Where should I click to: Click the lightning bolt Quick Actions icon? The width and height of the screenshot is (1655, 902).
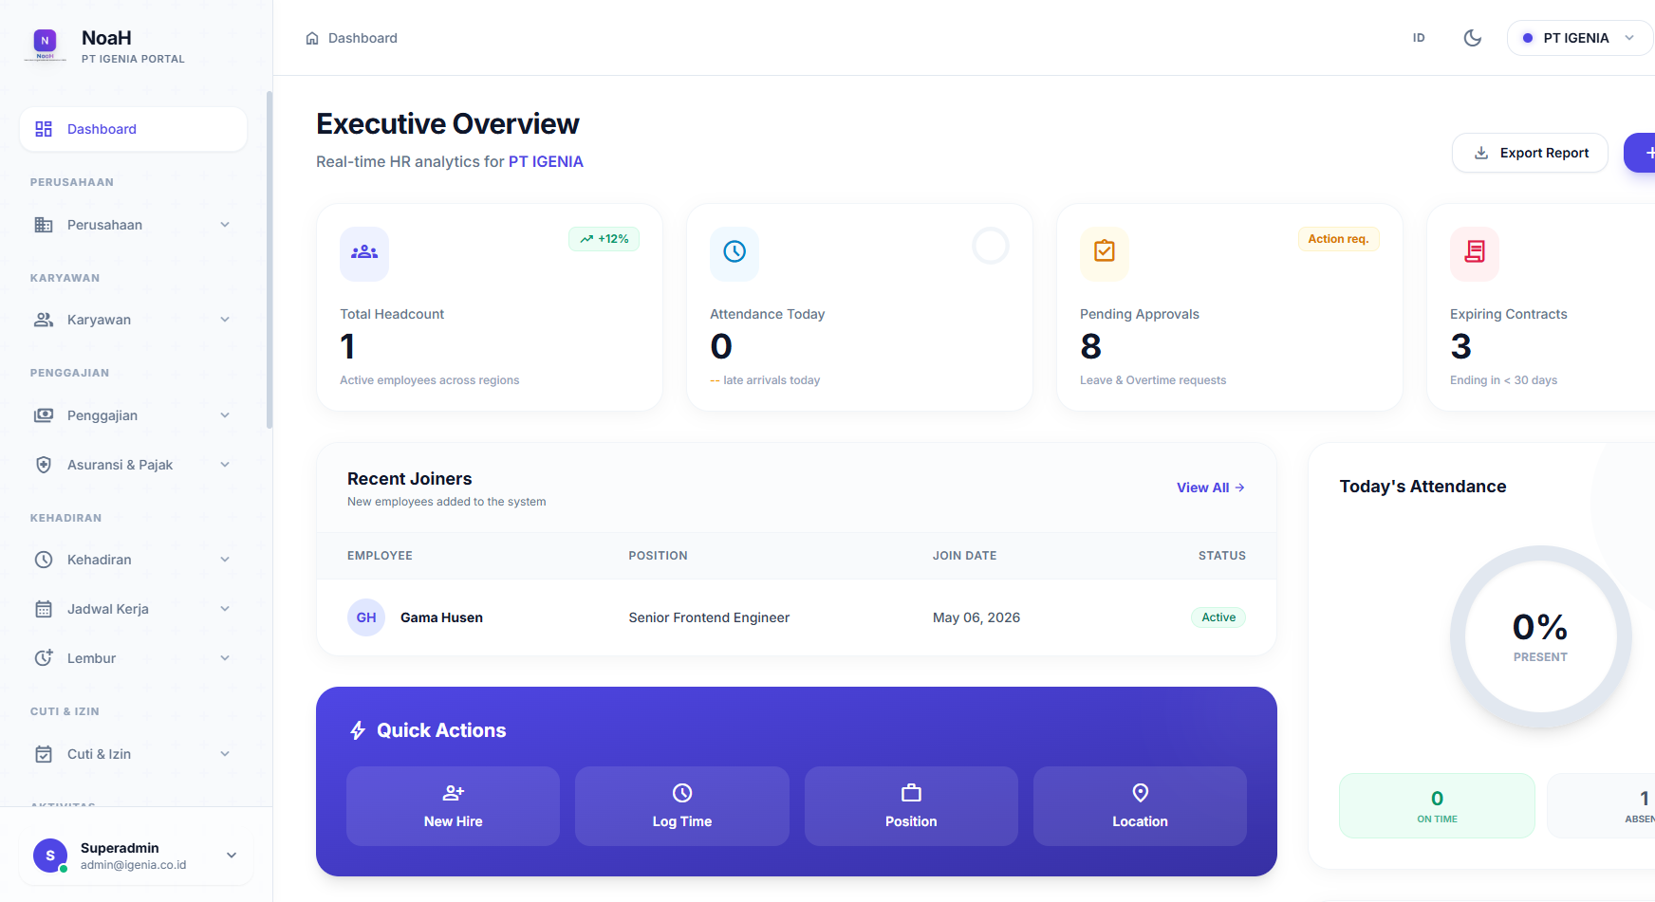coord(358,730)
